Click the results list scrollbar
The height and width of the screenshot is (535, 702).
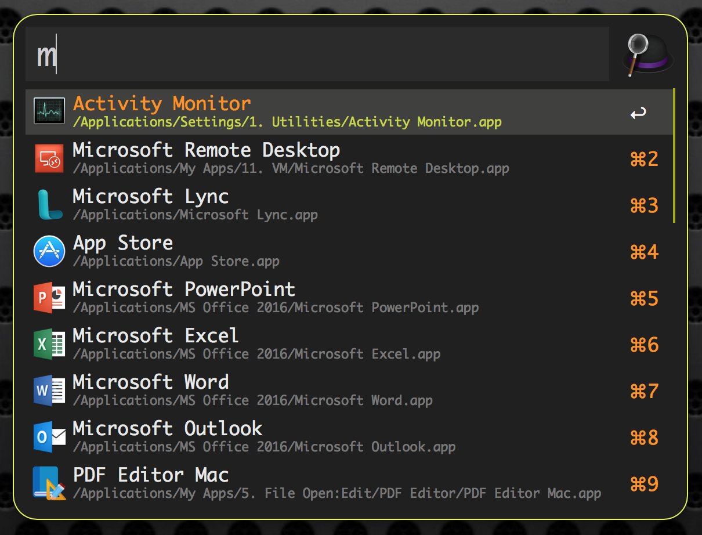pos(674,156)
